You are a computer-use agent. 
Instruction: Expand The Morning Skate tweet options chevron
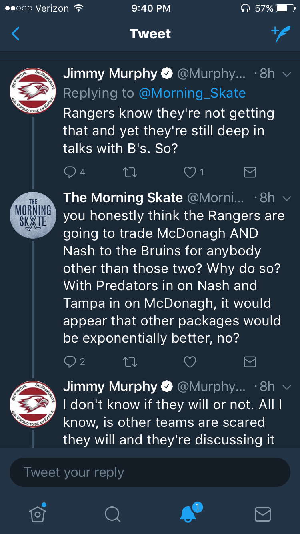pos(286,198)
